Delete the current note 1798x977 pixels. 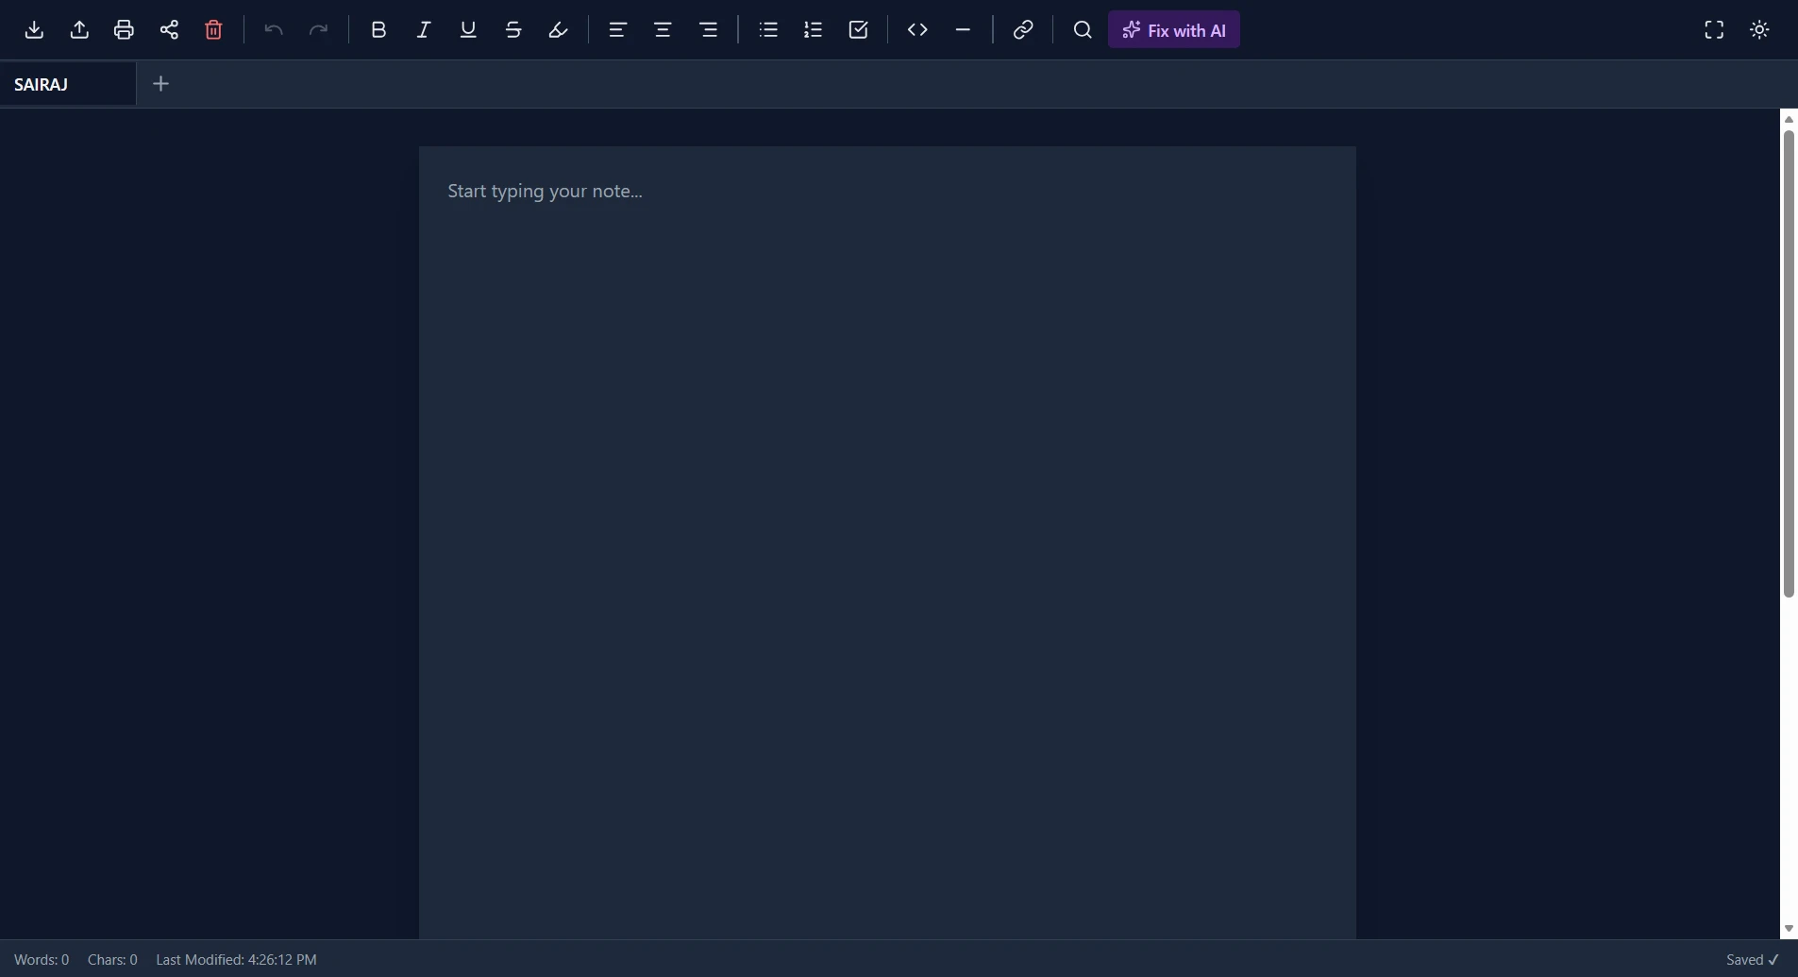point(213,29)
